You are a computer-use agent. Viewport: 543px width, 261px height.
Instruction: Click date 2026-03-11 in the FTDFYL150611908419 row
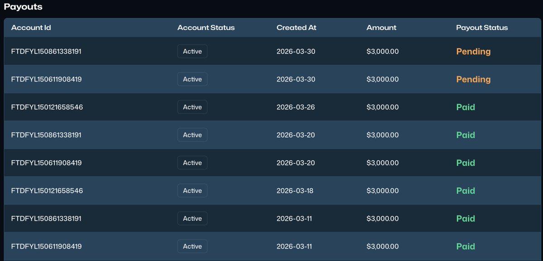pos(294,246)
